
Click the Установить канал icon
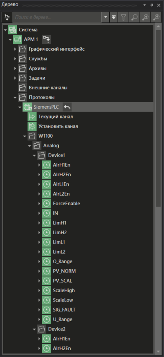pyautogui.click(x=32, y=126)
